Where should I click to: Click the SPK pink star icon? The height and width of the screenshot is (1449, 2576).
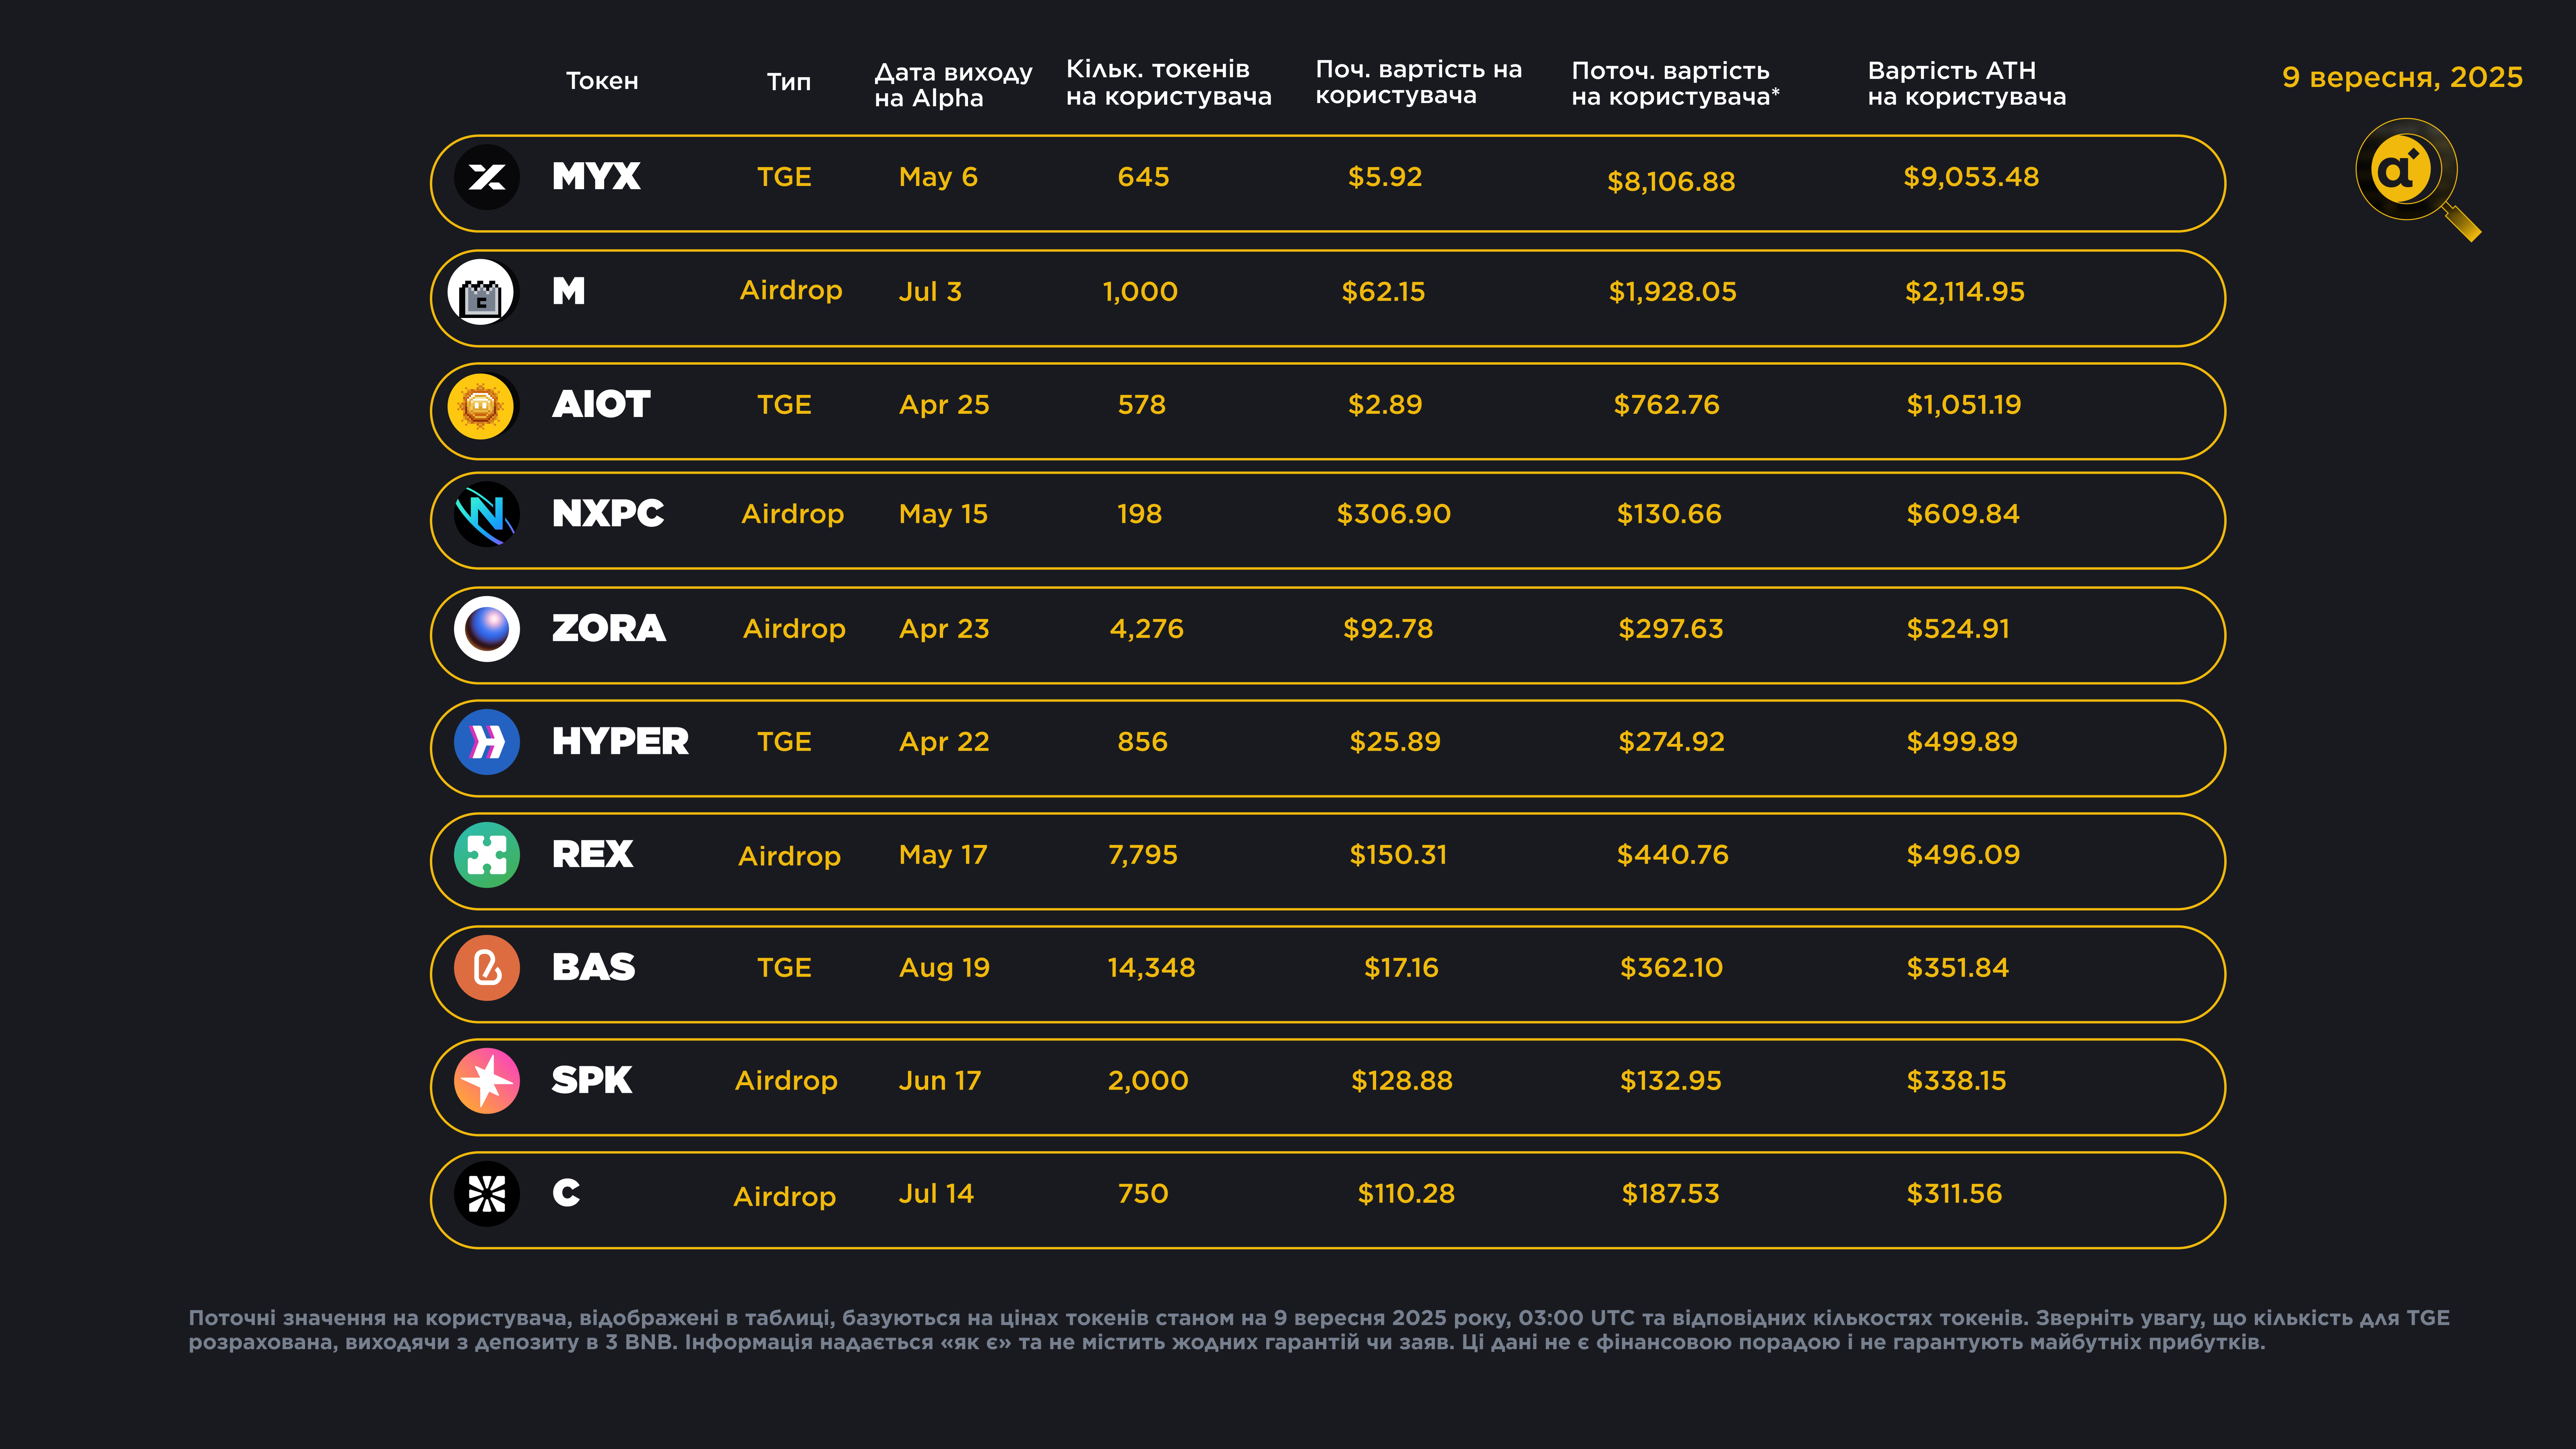[x=487, y=1081]
